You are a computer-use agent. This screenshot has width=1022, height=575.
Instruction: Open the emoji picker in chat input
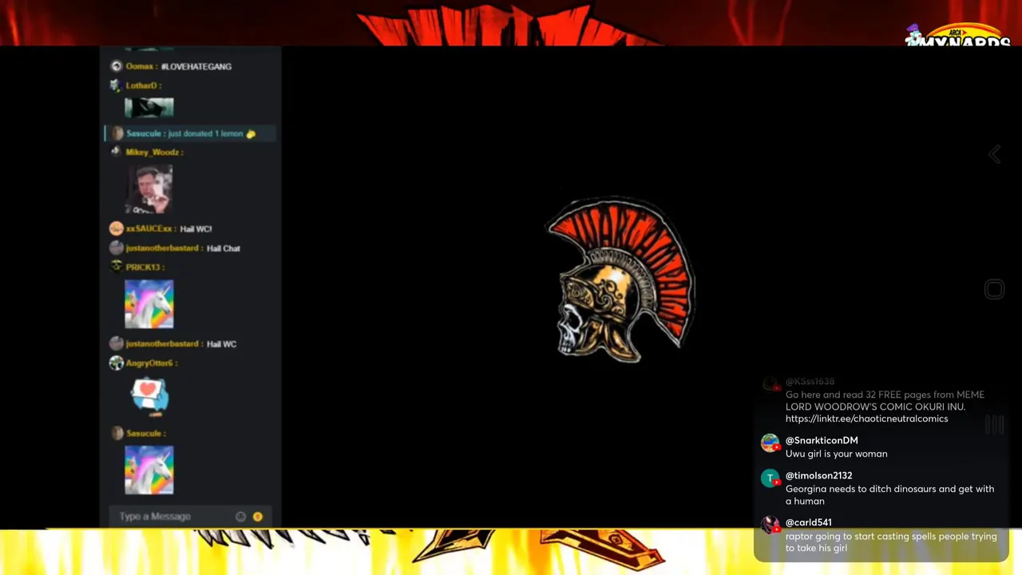[240, 517]
